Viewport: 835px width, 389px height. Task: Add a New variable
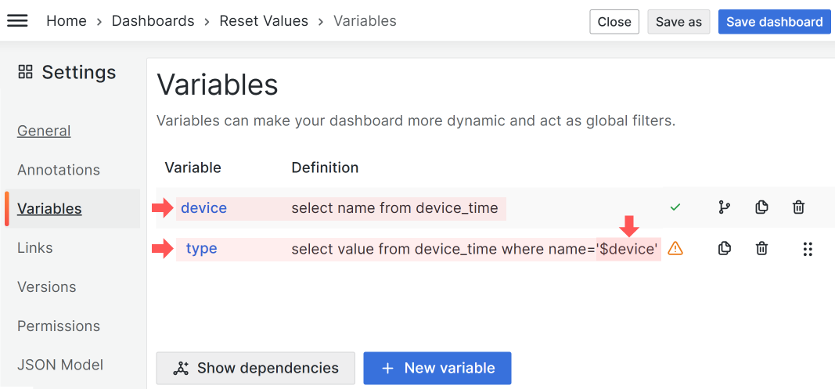(437, 368)
